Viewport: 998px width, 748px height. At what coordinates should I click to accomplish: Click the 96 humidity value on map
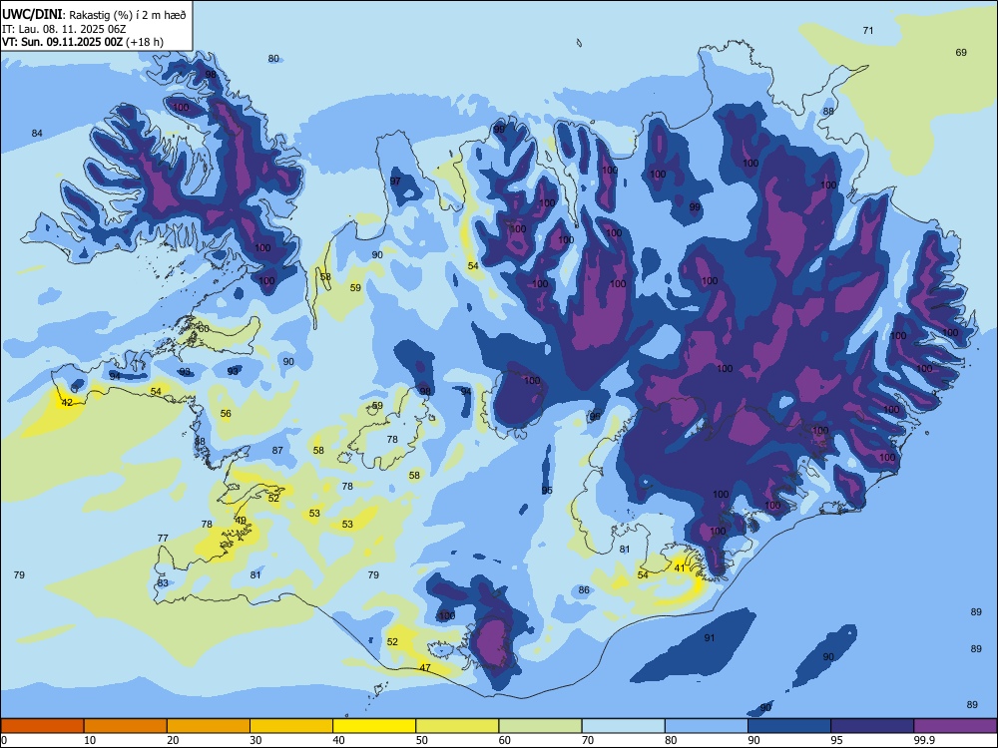pyautogui.click(x=595, y=417)
